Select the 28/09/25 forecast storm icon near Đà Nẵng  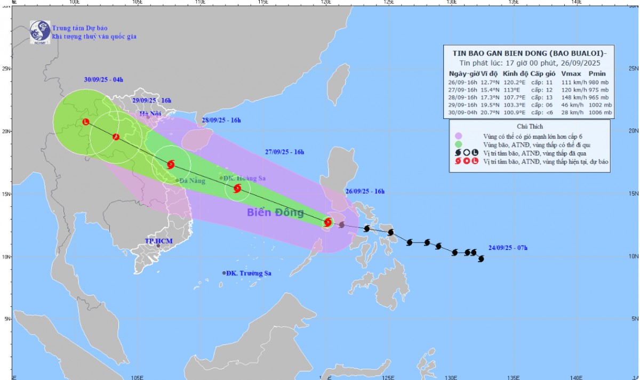(171, 165)
